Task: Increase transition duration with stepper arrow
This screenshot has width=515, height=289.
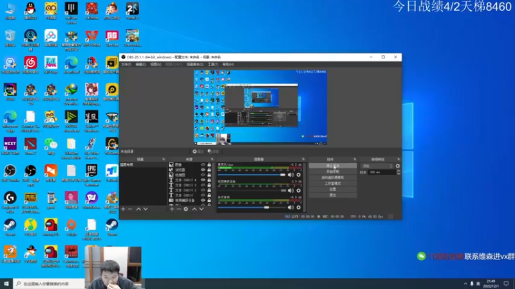Action: coord(398,171)
